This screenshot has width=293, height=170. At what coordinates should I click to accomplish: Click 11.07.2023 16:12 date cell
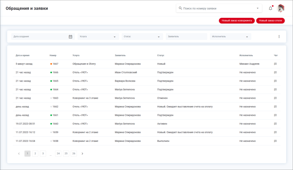click(x=25, y=132)
